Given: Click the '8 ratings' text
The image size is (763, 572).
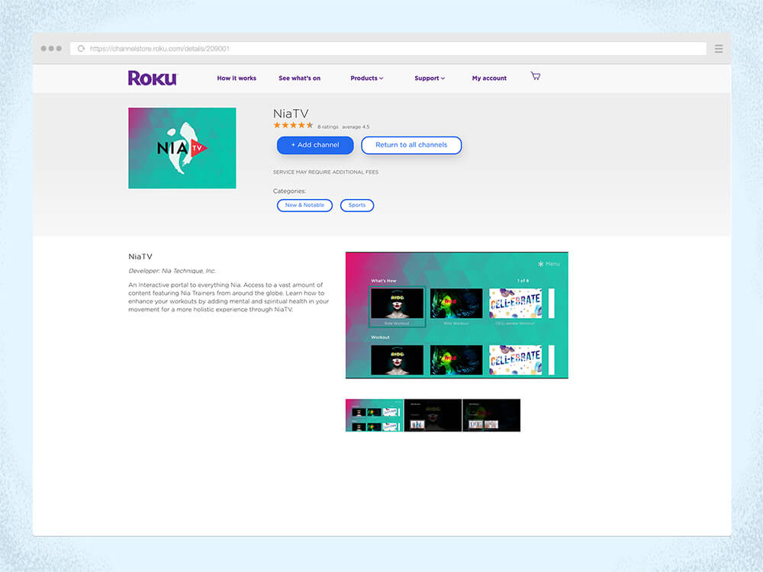Looking at the screenshot, I should click(x=328, y=127).
